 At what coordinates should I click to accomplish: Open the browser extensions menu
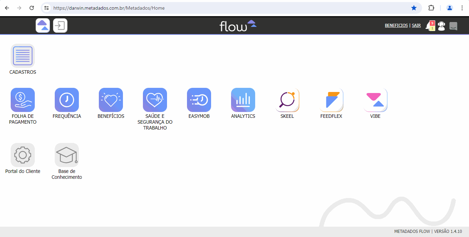click(431, 8)
